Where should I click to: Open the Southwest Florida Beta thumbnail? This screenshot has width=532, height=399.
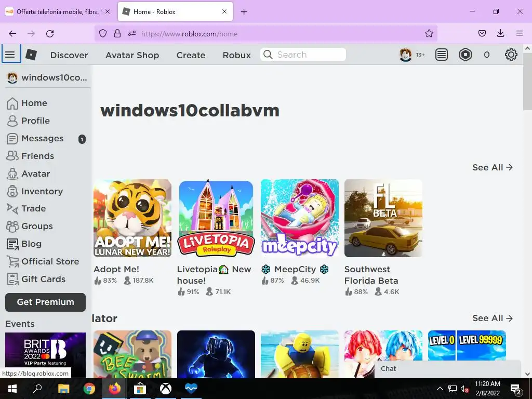click(x=383, y=218)
